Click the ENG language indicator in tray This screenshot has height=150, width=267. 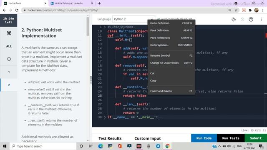pos(239,146)
